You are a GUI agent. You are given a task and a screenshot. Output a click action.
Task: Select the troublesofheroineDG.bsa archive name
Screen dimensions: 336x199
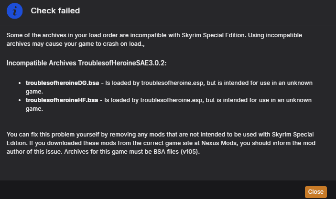click(62, 83)
